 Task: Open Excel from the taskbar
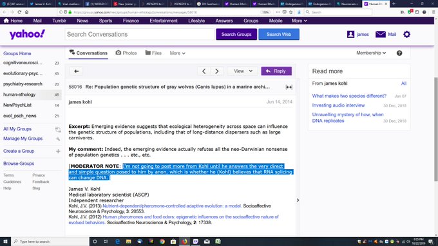(x=218, y=242)
